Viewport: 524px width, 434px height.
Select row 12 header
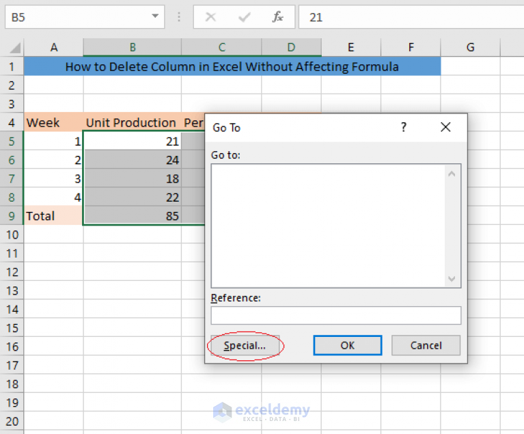12,272
